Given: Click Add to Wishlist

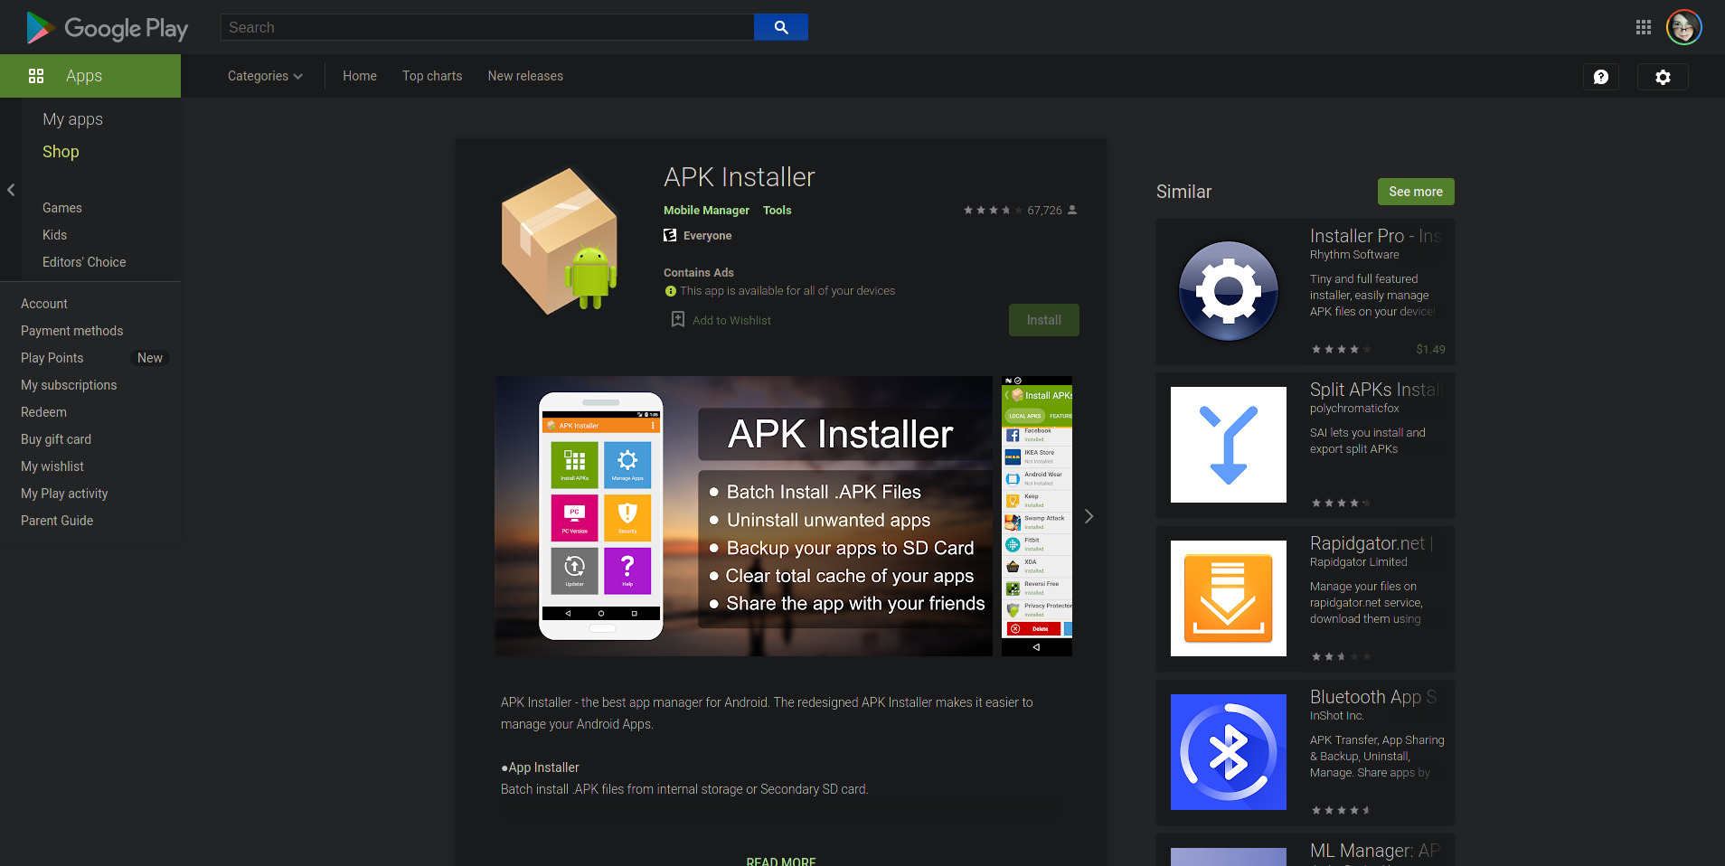Looking at the screenshot, I should click(x=731, y=320).
